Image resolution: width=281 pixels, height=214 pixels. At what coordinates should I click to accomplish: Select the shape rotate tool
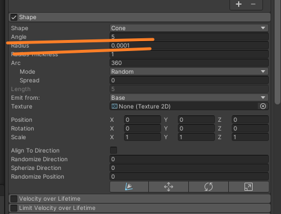coord(209,187)
